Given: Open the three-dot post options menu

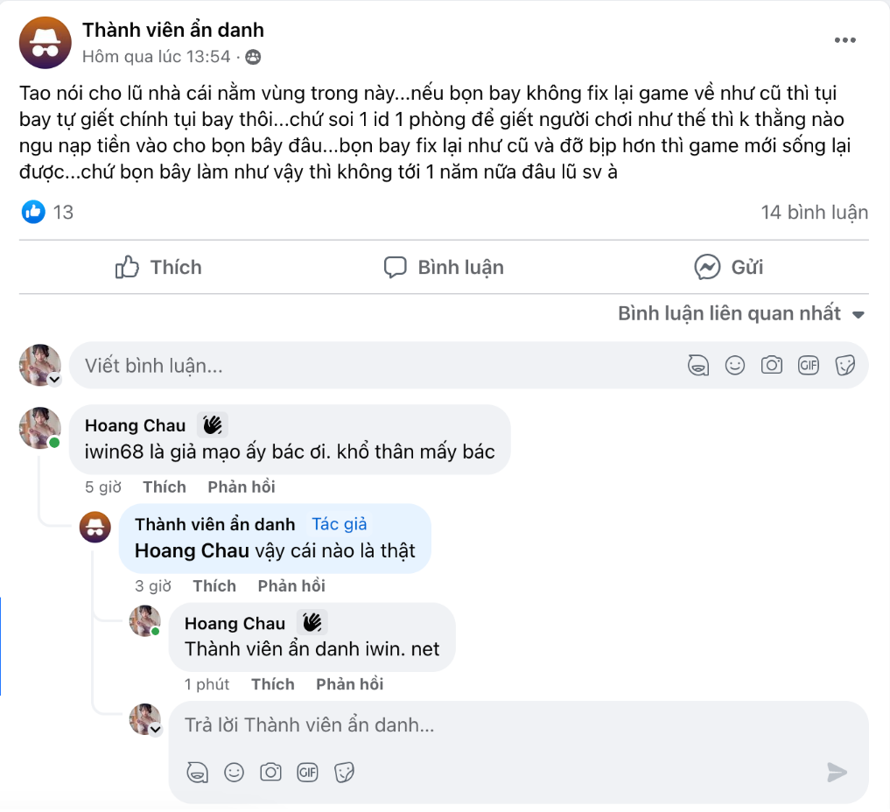Looking at the screenshot, I should 844,40.
